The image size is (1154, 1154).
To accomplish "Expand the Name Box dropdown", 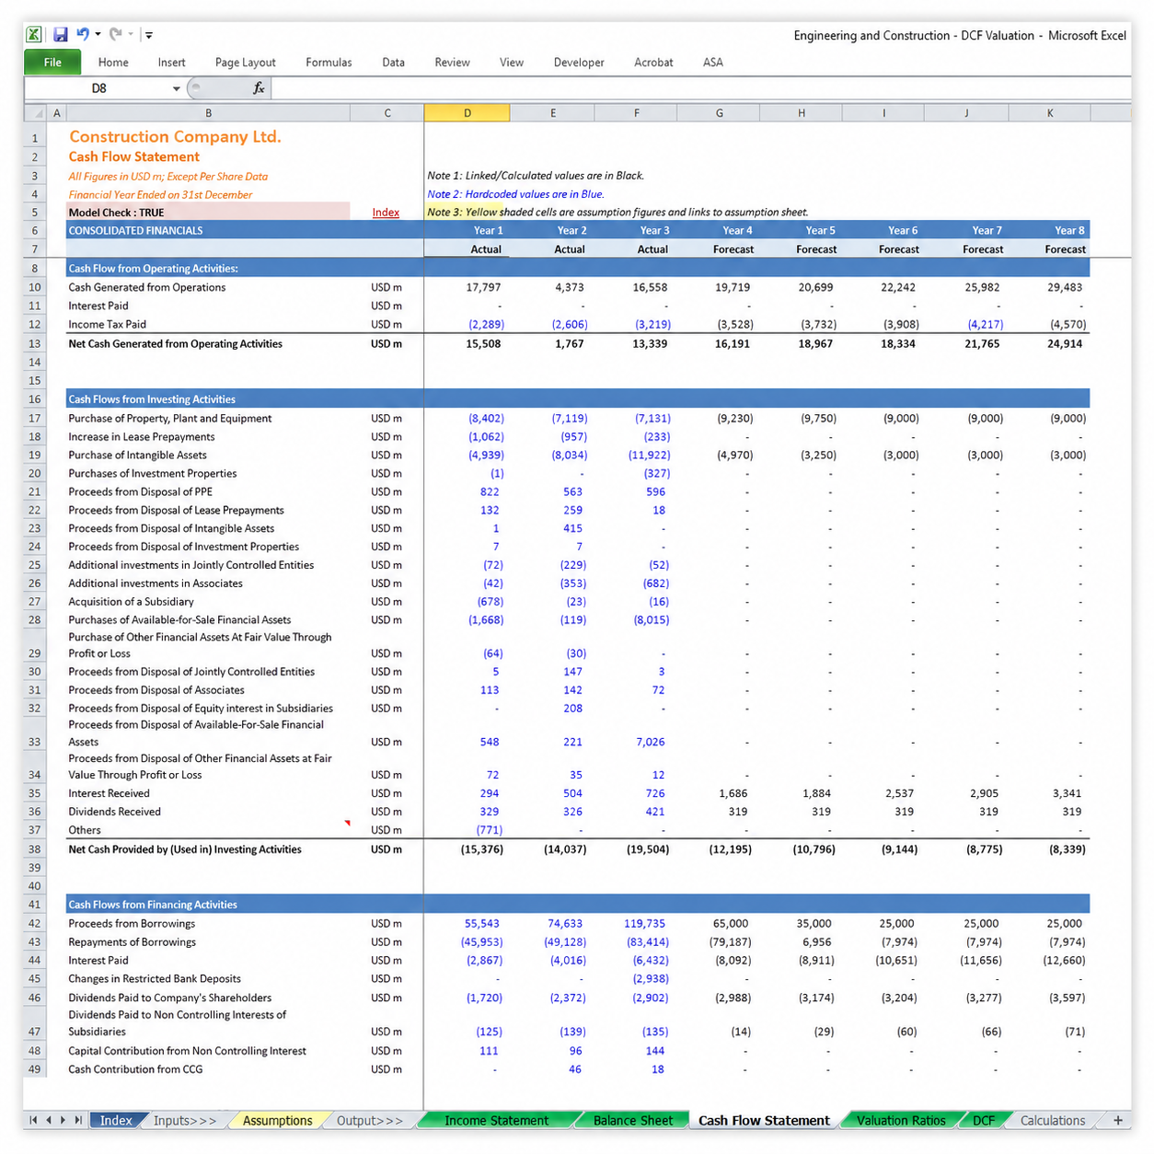I will [177, 88].
